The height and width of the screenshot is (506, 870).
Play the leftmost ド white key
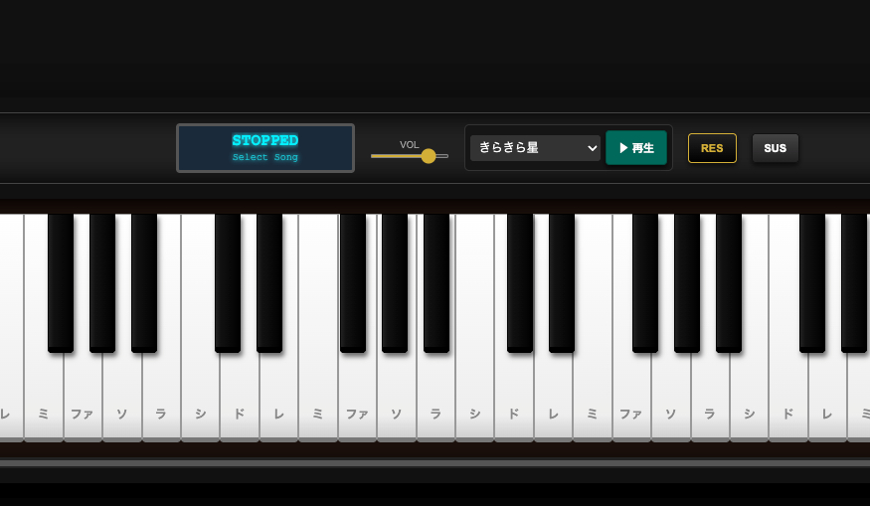click(240, 397)
